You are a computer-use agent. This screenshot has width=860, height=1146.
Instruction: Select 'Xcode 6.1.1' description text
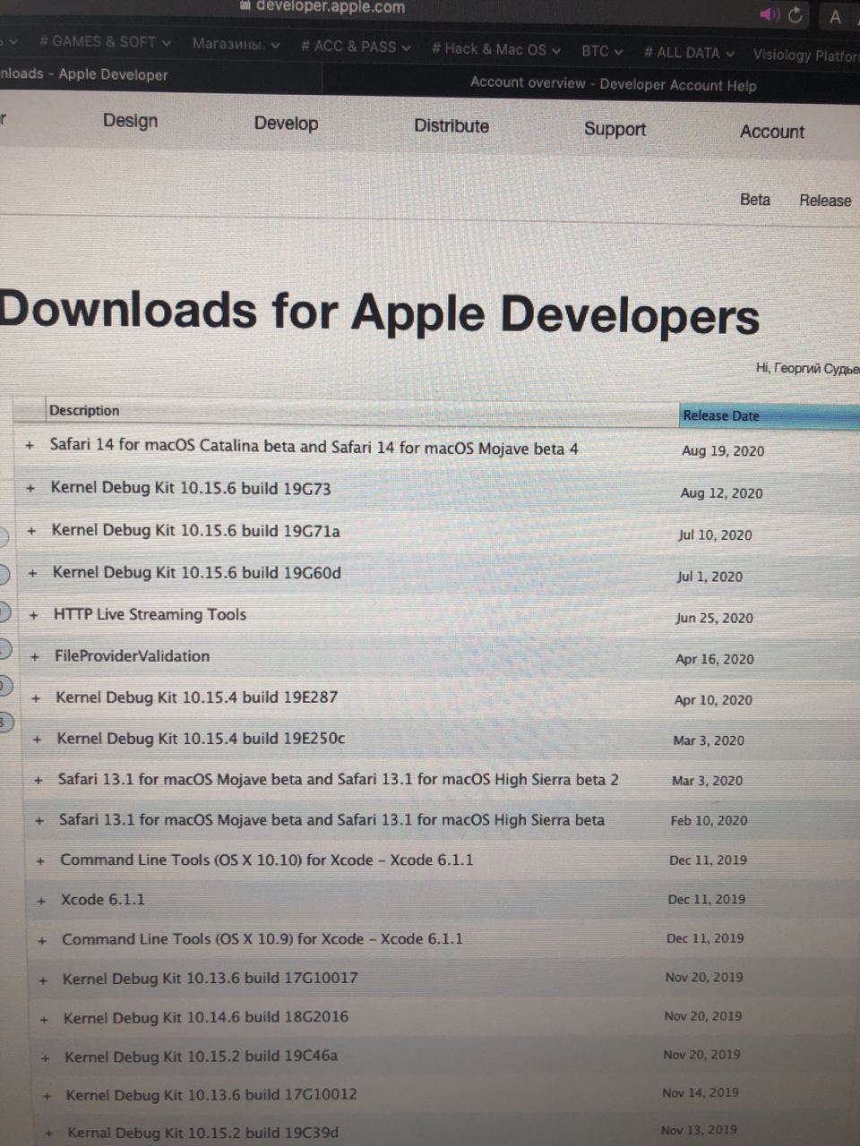pos(102,899)
